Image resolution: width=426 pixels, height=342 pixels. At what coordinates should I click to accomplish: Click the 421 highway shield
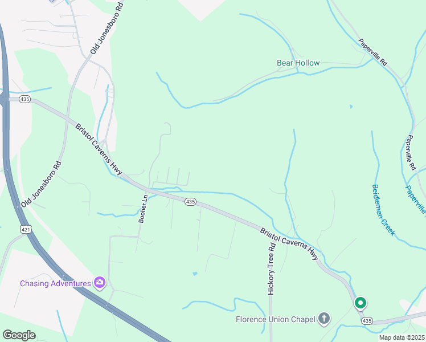[26, 230]
